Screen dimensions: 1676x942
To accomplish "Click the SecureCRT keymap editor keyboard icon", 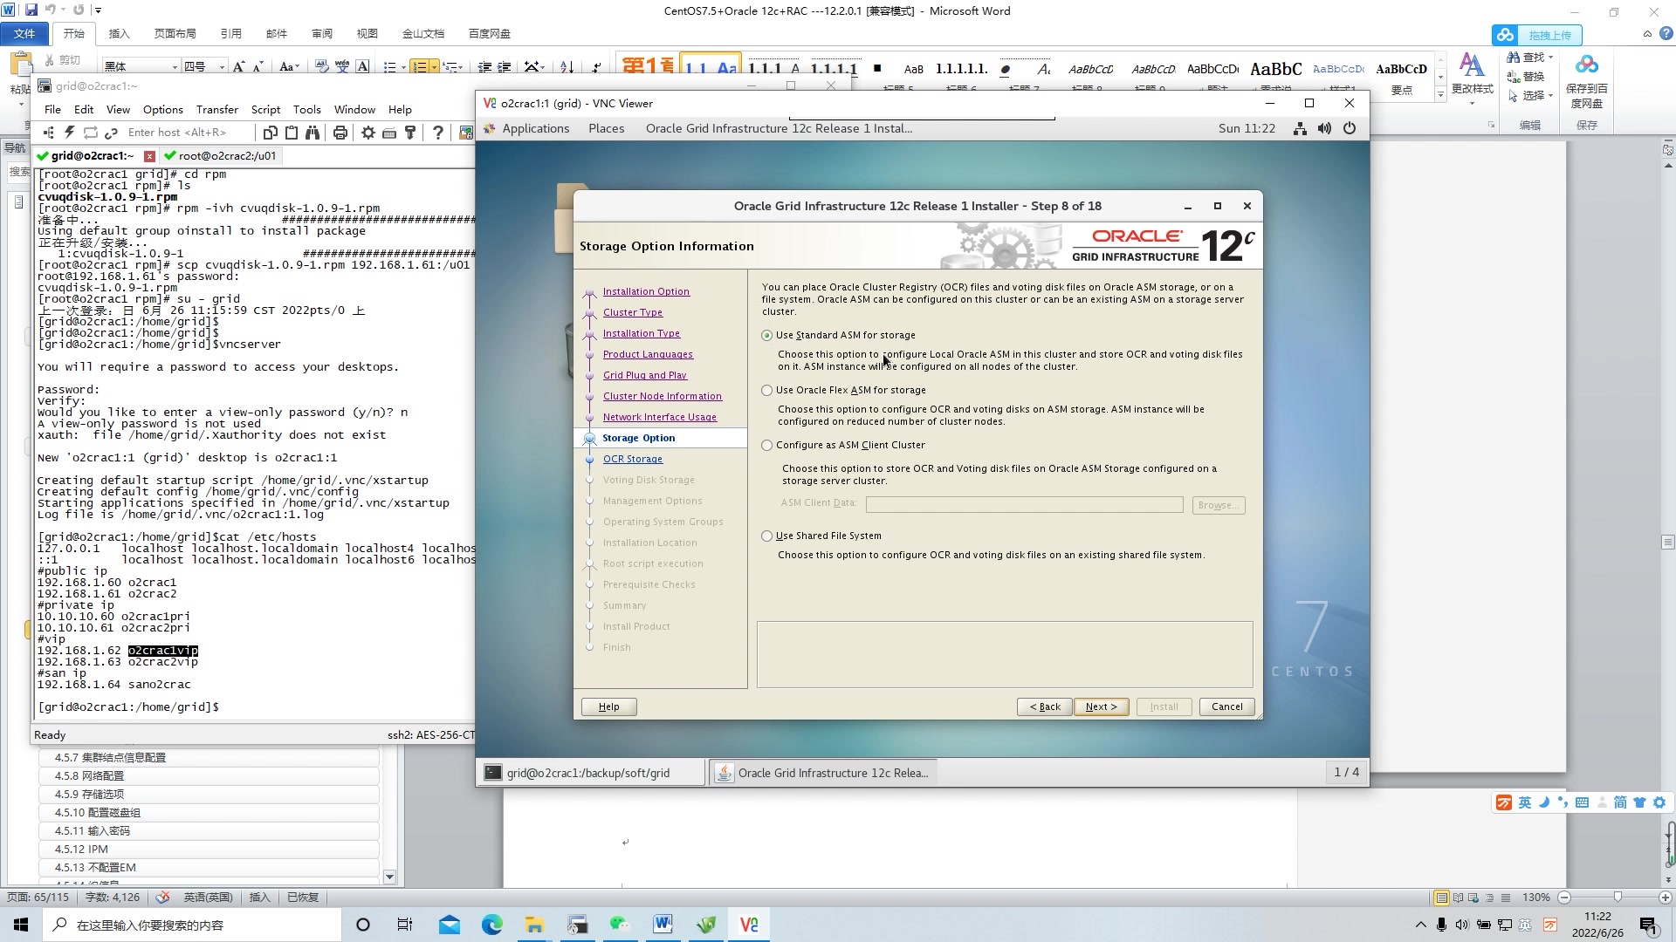I will click(389, 133).
